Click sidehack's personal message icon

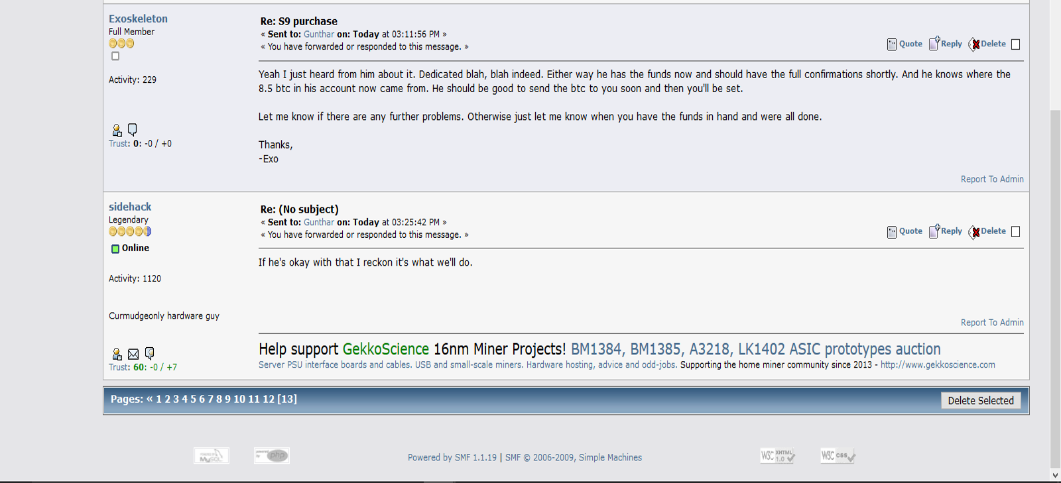pyautogui.click(x=150, y=354)
